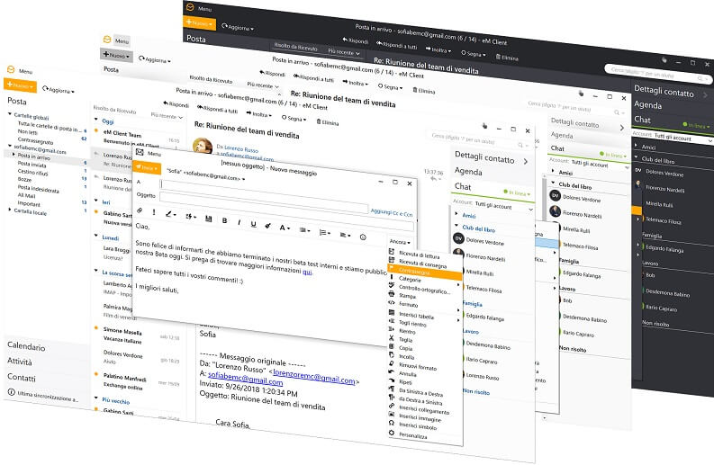This screenshot has width=714, height=465.
Task: Click the Aggiungi Cc e Ccn link
Action: click(x=391, y=212)
